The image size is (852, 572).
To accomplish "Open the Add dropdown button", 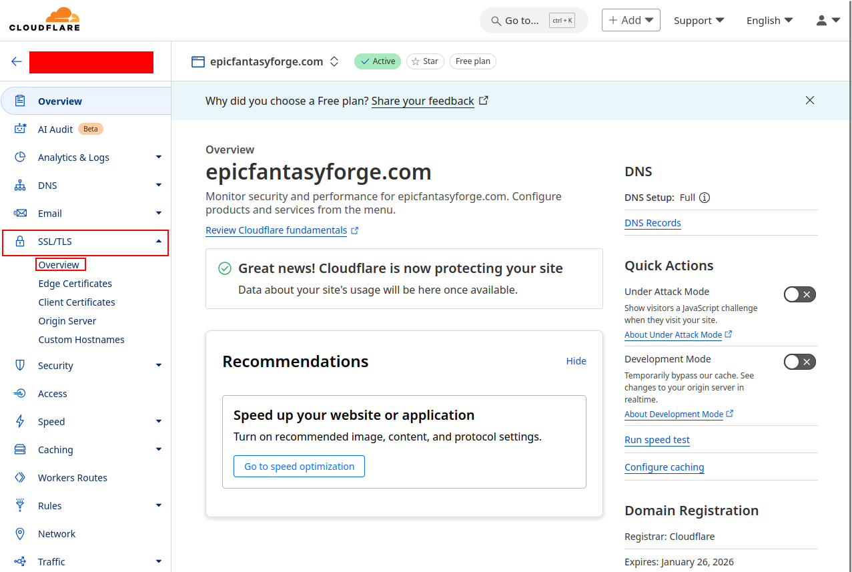I will (x=630, y=20).
